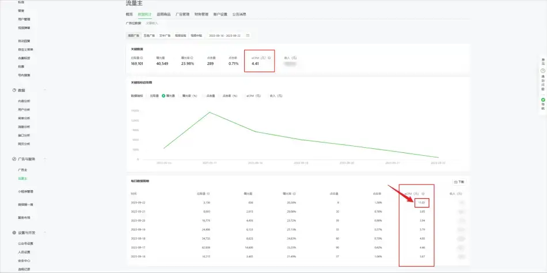This screenshot has height=273, width=547.
Task: Collapse the 广告与服务 sidebar section chevron
Action: pyautogui.click(x=45, y=159)
